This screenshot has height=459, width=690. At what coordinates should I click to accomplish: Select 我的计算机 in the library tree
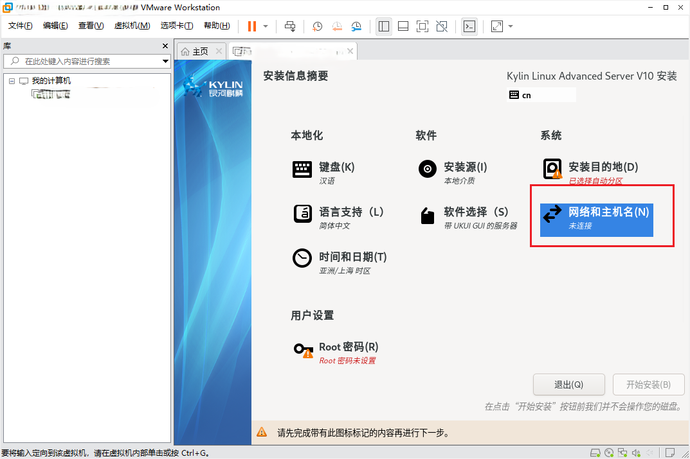[51, 81]
